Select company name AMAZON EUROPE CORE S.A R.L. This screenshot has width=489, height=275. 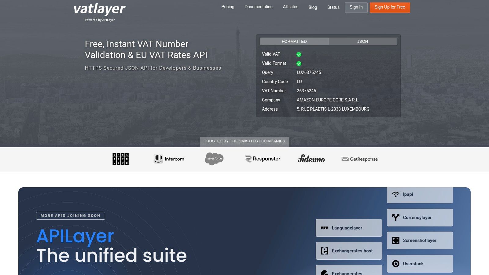(328, 100)
